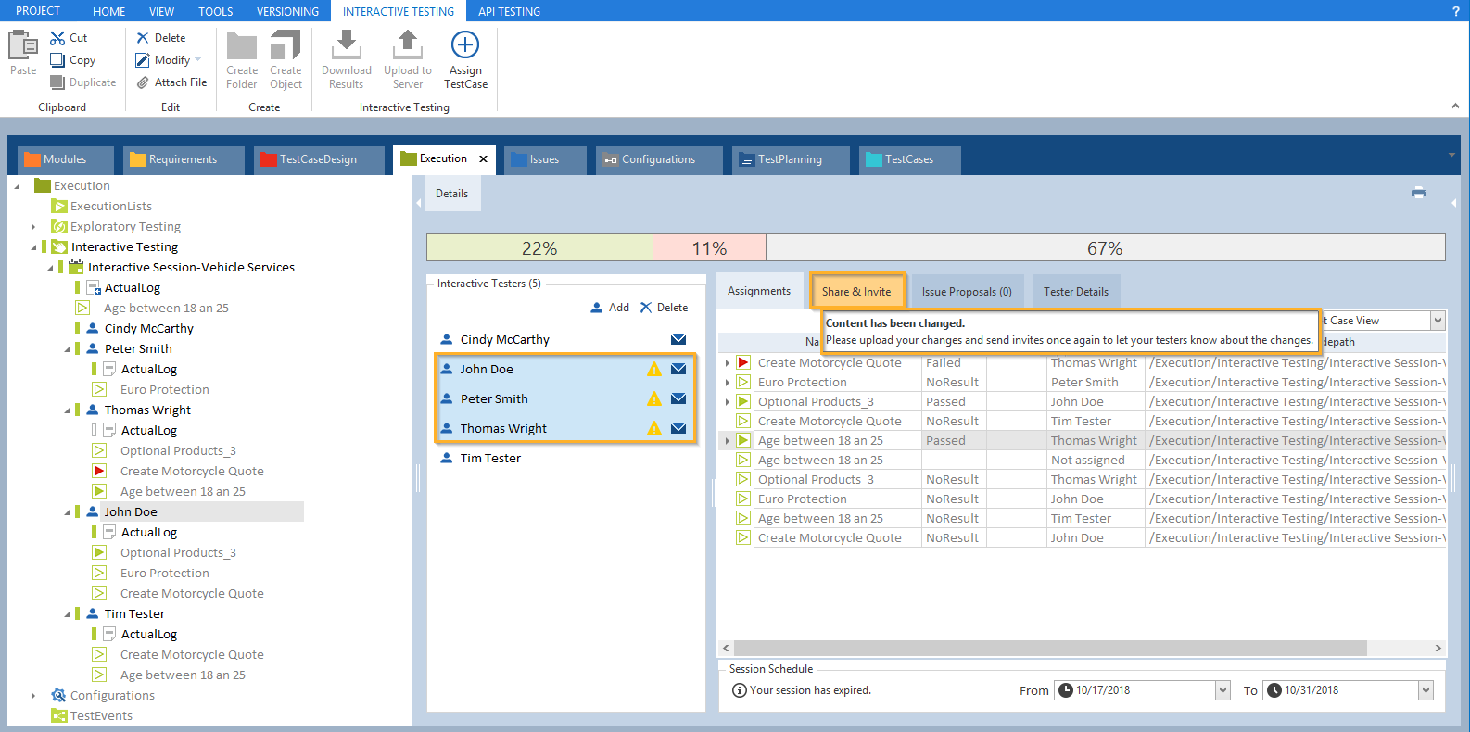Click Download Results in the ribbon
The height and width of the screenshot is (732, 1470).
[346, 59]
